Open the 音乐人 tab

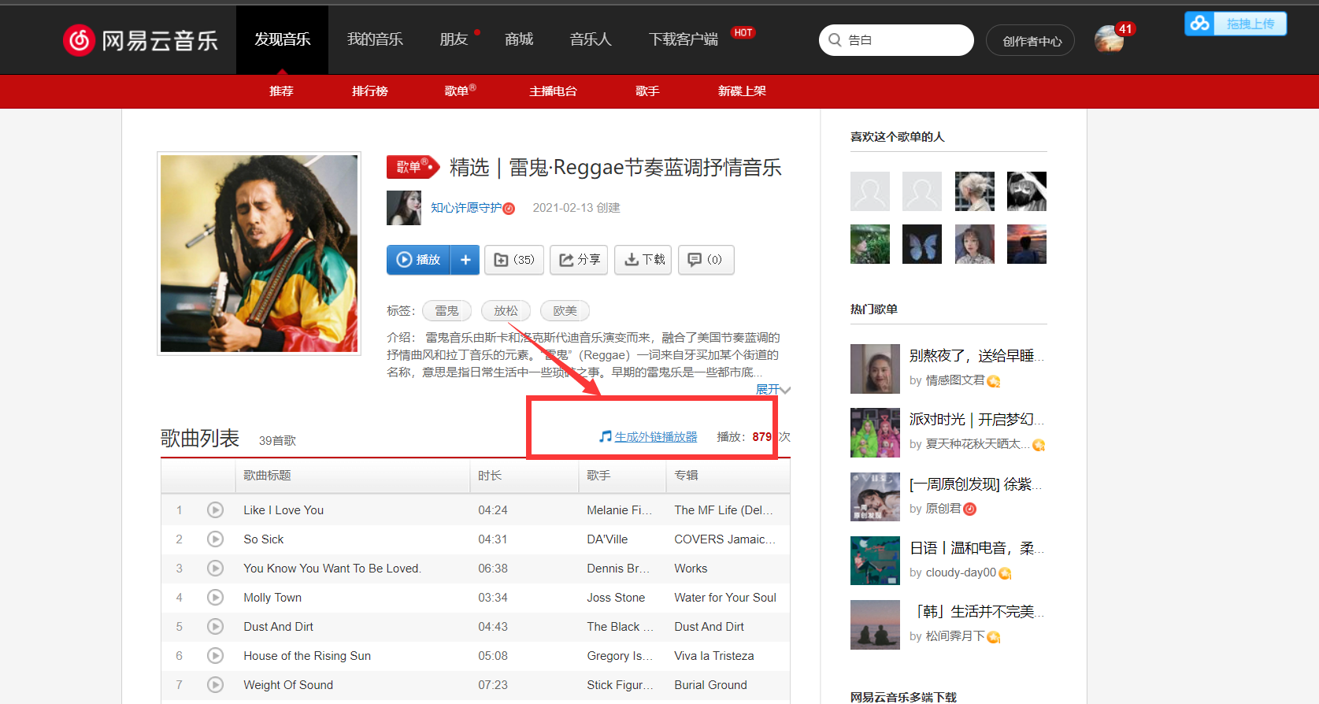(591, 39)
